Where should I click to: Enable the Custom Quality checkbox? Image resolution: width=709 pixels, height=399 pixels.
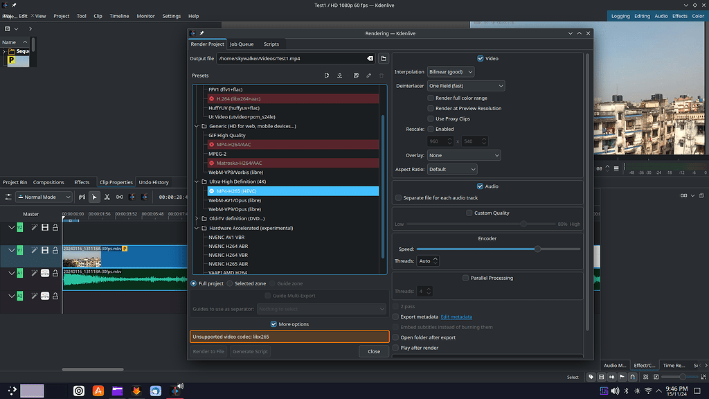tap(469, 213)
